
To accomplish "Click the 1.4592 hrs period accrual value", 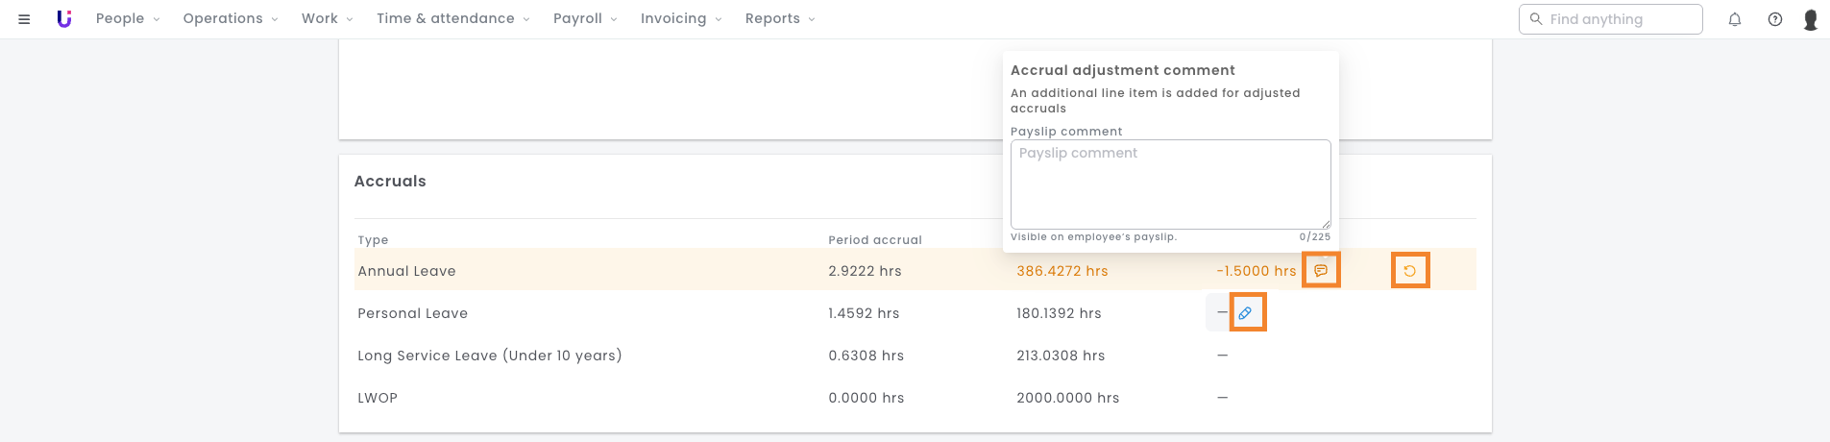I will pyautogui.click(x=864, y=313).
